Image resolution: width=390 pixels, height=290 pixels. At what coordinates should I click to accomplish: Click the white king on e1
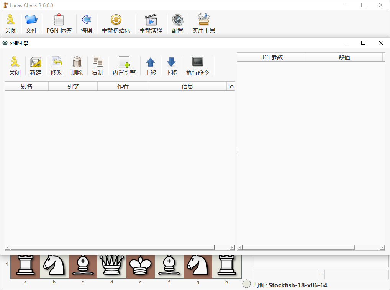point(141,266)
